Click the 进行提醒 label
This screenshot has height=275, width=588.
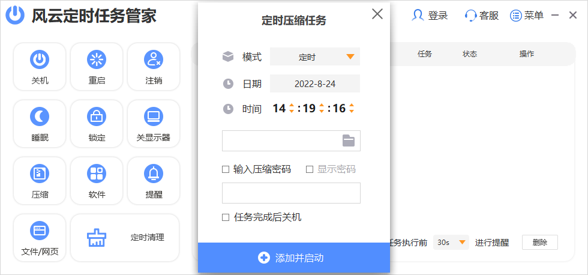point(492,243)
